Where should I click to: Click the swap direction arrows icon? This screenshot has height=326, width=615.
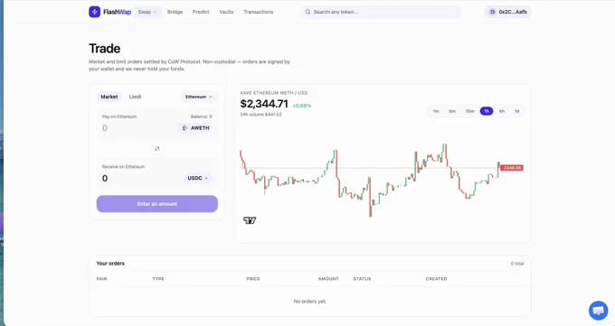pos(156,148)
